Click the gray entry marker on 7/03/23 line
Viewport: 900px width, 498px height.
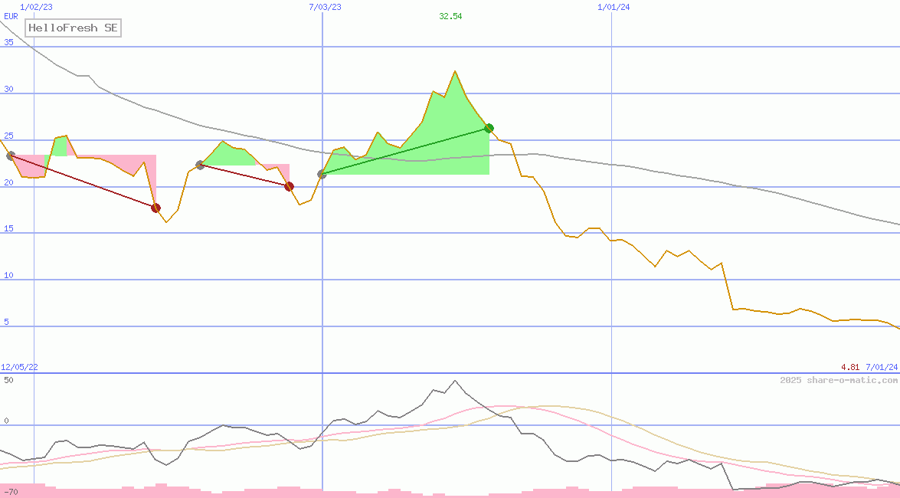point(322,174)
